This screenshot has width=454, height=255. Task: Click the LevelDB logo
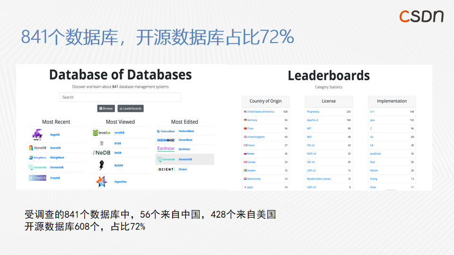(102, 132)
